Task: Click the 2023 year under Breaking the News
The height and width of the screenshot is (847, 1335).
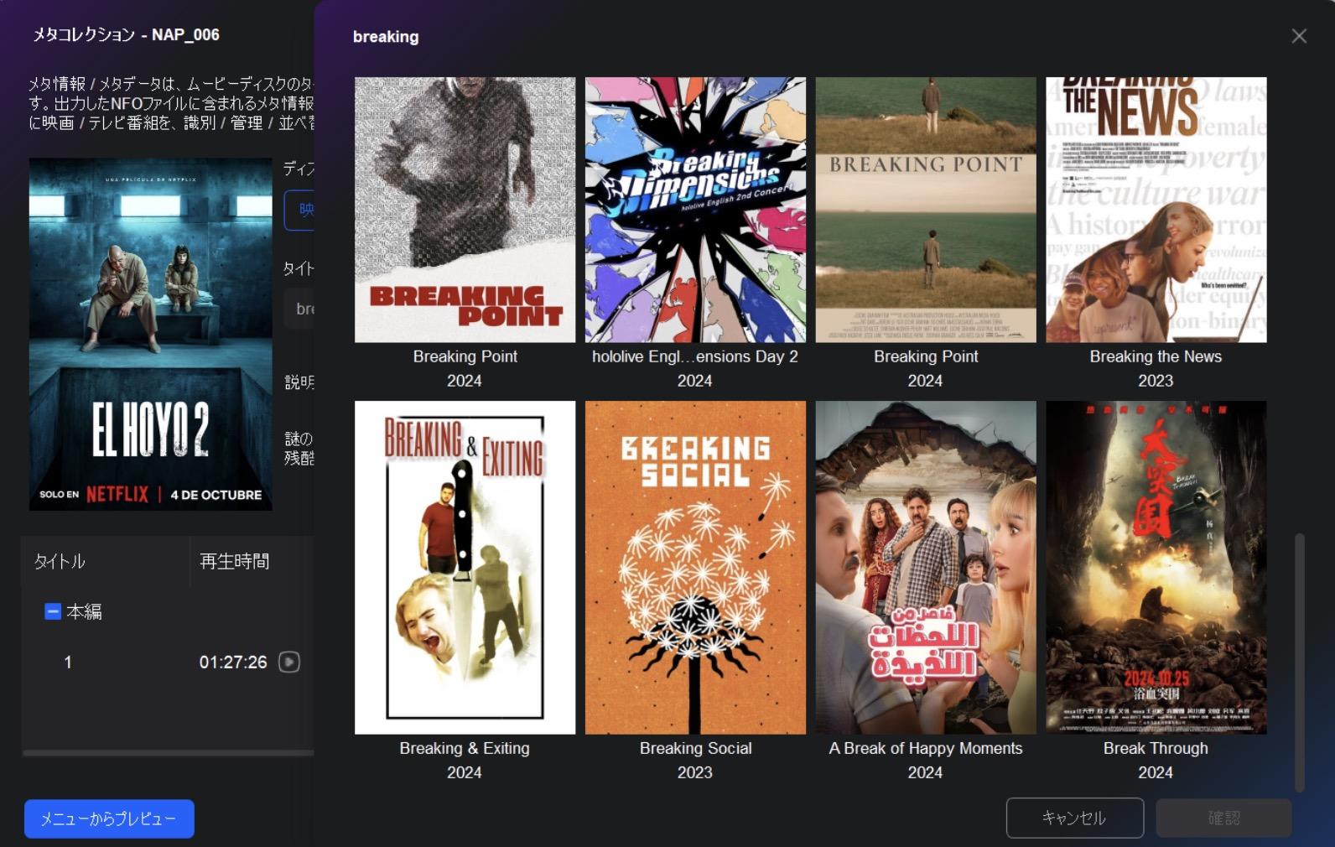Action: point(1156,381)
